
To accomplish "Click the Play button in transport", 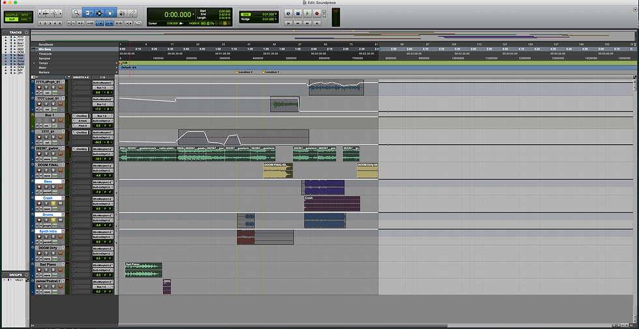I will pyautogui.click(x=307, y=13).
